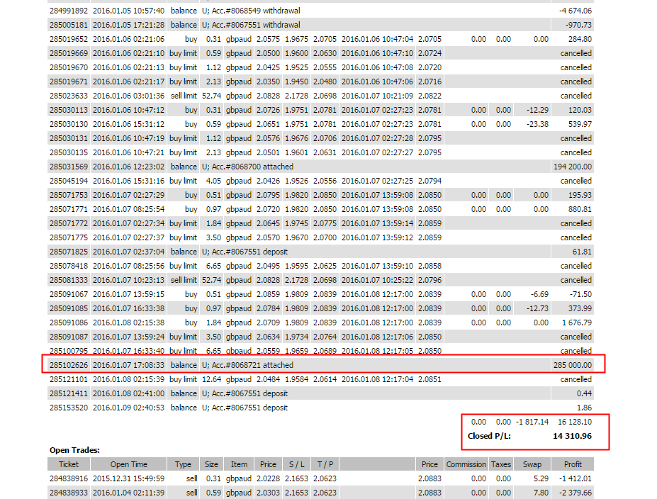The image size is (657, 499).
Task: Select profit value 284.80
Action: coord(580,39)
